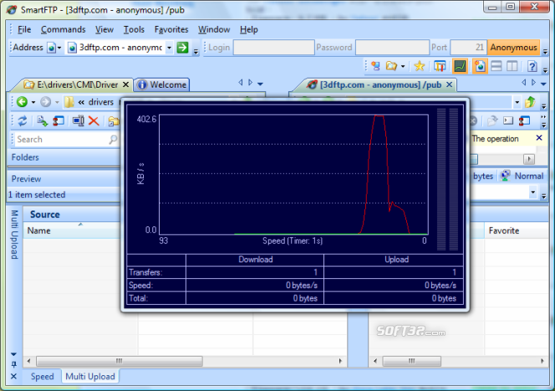This screenshot has width=555, height=391.
Task: Click the upload file icon
Action: [x=43, y=121]
